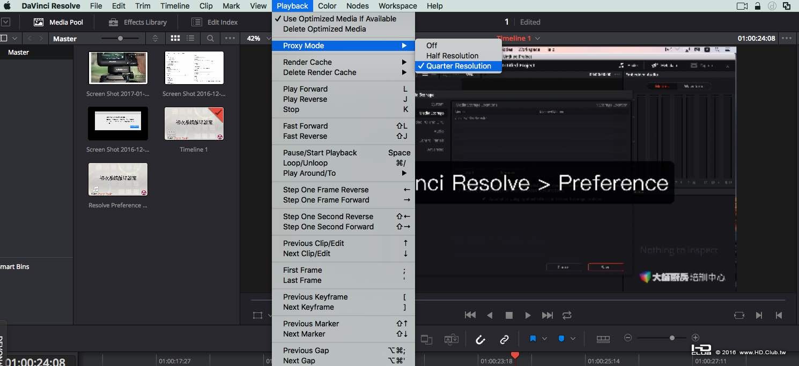Click the viewer transform overlay icon
The image size is (799, 366).
pyautogui.click(x=257, y=315)
